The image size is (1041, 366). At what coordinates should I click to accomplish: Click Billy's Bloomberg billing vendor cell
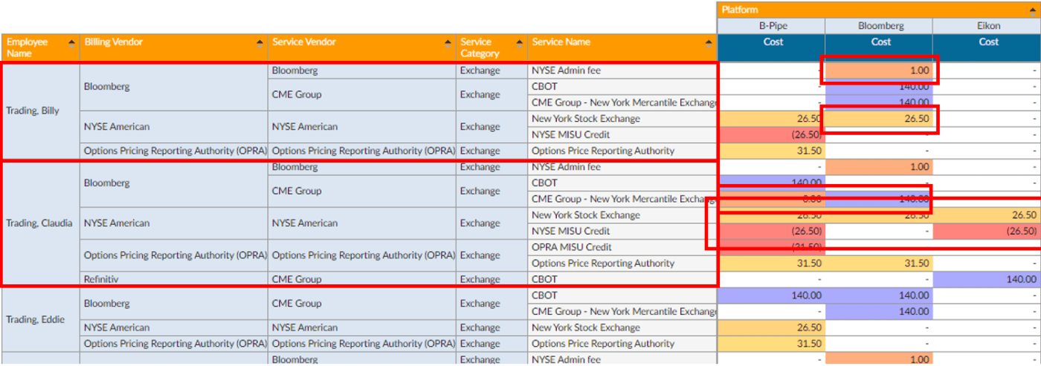point(174,87)
